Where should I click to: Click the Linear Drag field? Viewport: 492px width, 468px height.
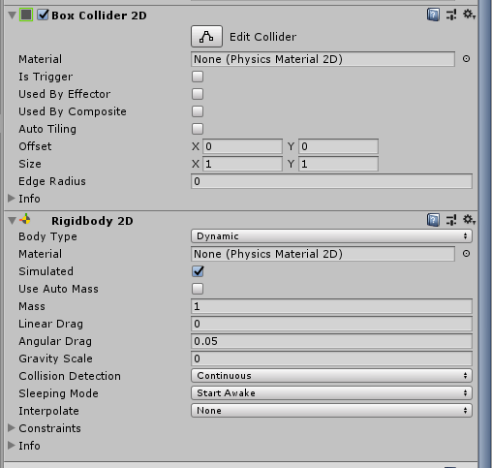coord(331,324)
